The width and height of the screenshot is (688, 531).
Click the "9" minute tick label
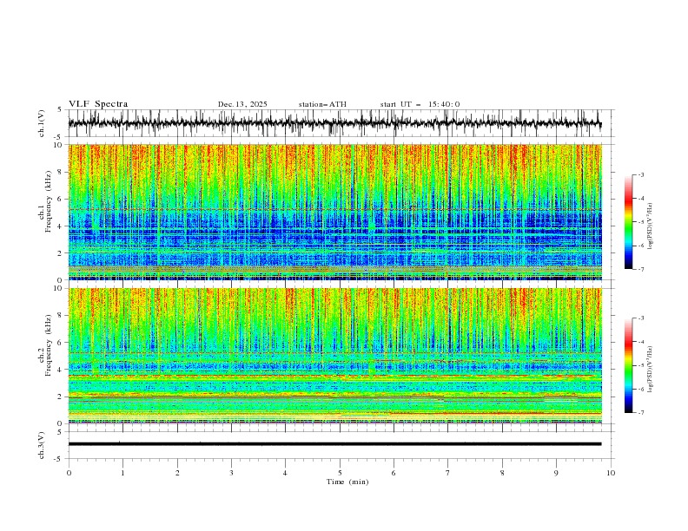(556, 473)
